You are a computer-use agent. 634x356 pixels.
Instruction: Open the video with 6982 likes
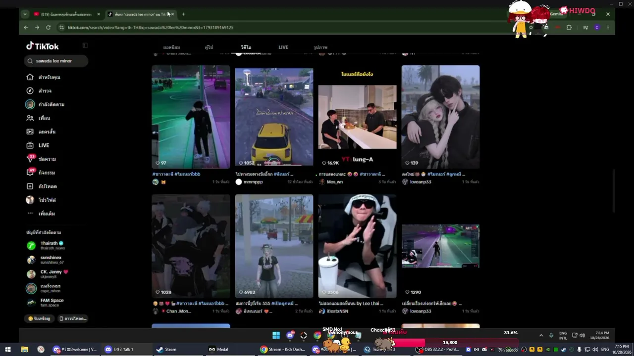(274, 246)
